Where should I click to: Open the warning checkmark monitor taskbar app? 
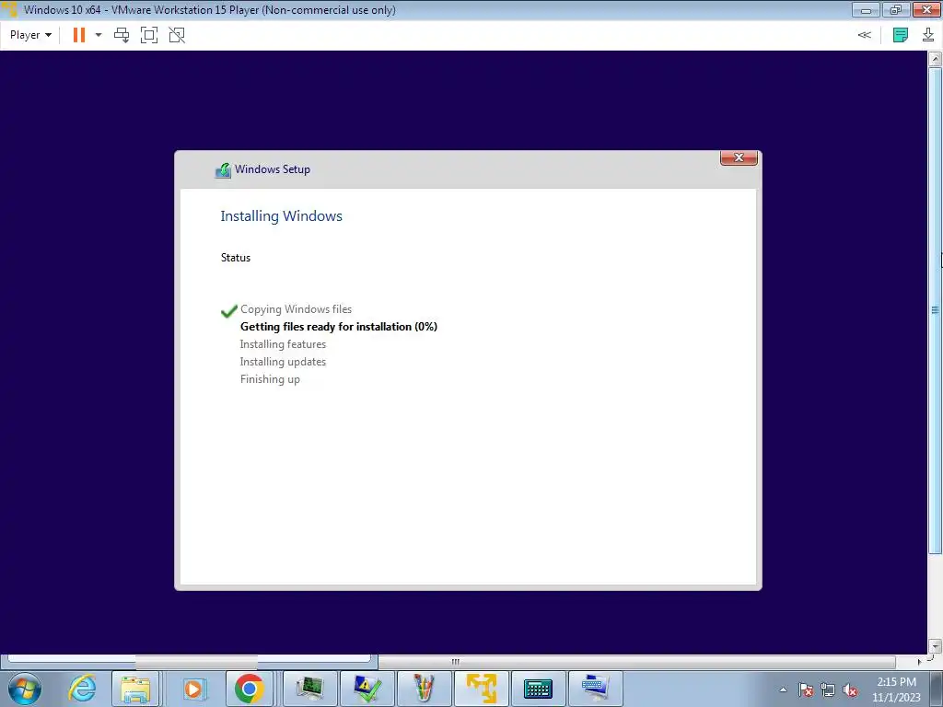pos(367,689)
